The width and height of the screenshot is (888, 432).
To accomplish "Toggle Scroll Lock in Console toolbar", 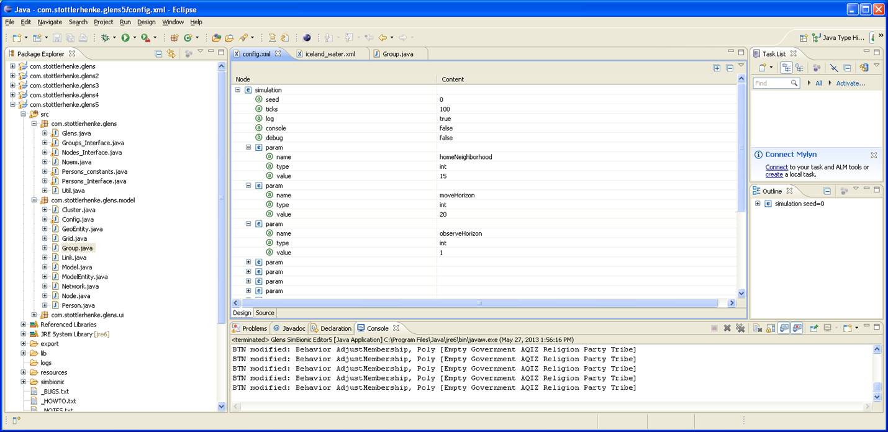I will (770, 328).
